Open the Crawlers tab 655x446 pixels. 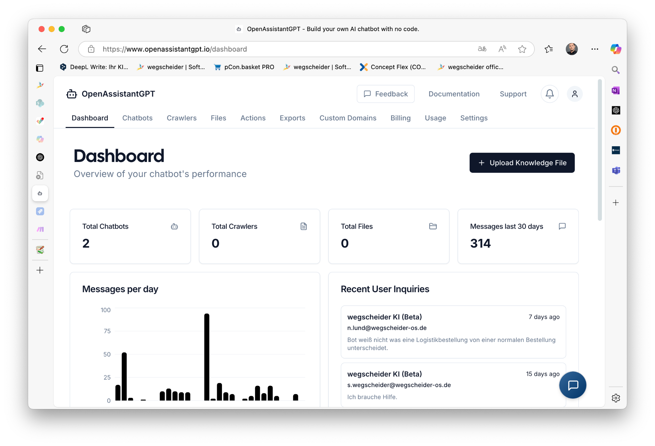[181, 118]
